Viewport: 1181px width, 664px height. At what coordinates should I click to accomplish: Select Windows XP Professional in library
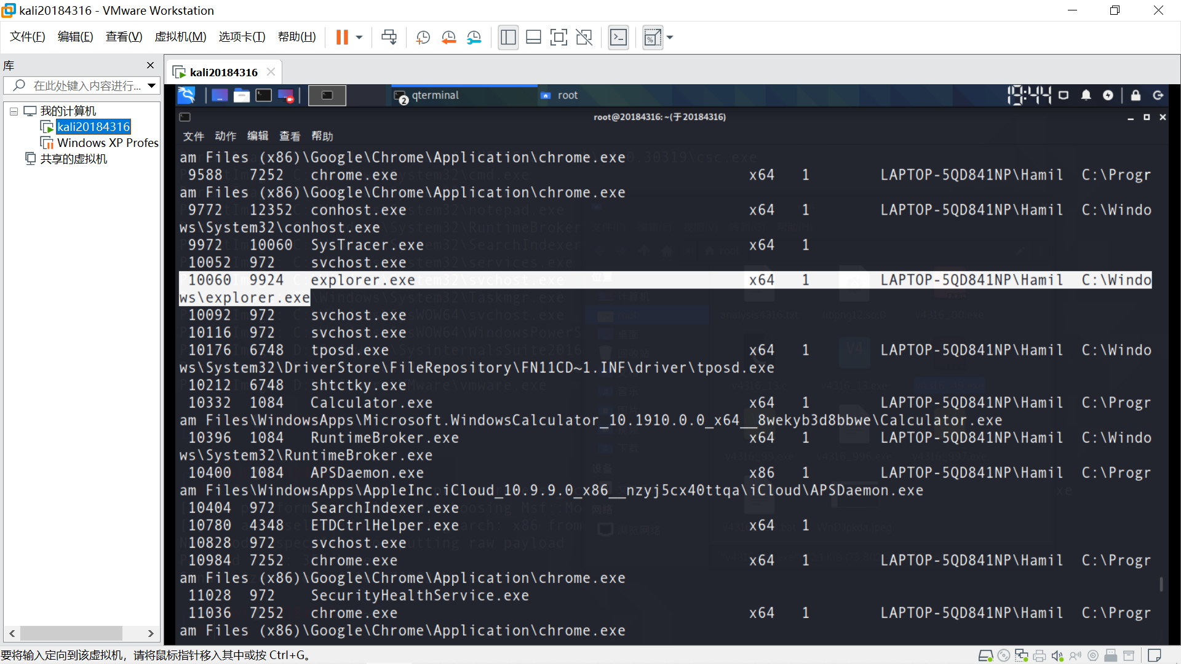point(107,143)
